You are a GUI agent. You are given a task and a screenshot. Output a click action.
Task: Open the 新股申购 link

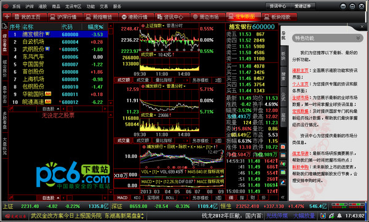pyautogui.click(x=300, y=167)
